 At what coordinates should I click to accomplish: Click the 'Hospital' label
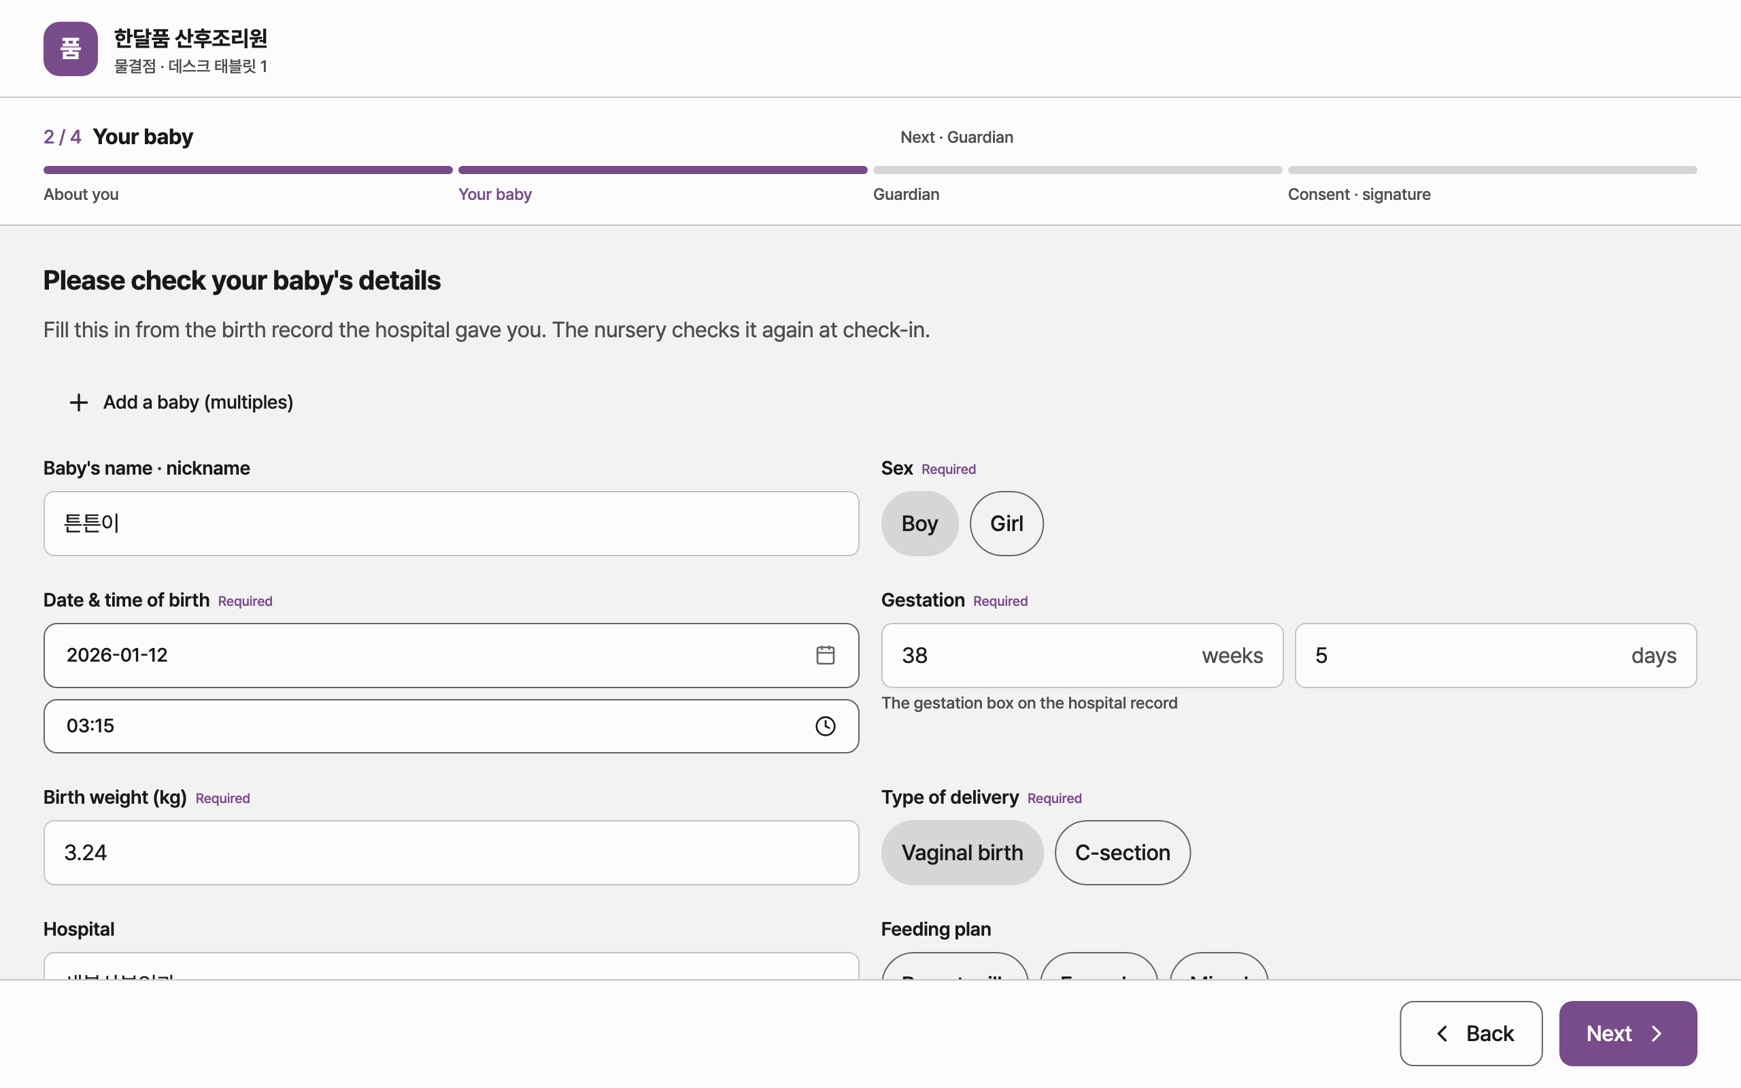(x=78, y=929)
